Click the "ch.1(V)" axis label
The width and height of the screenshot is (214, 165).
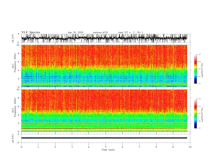tap(13, 38)
